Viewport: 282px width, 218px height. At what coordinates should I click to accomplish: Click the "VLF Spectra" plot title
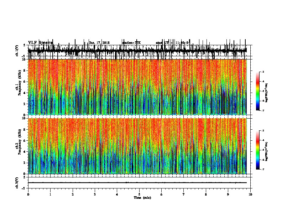coord(40,43)
